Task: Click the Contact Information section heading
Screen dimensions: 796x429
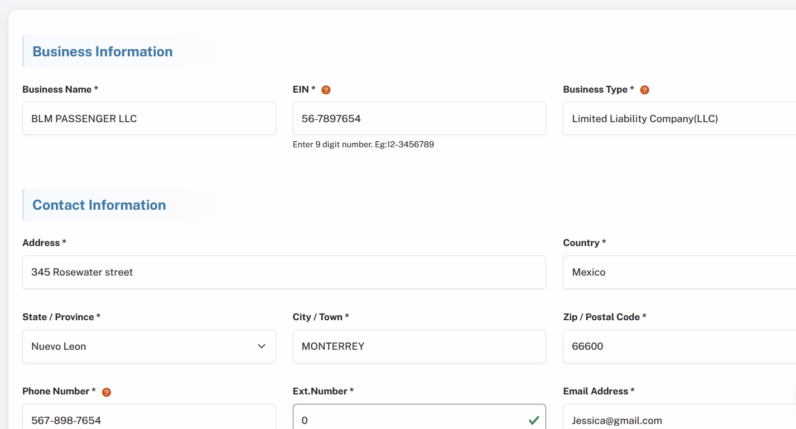Action: point(99,205)
